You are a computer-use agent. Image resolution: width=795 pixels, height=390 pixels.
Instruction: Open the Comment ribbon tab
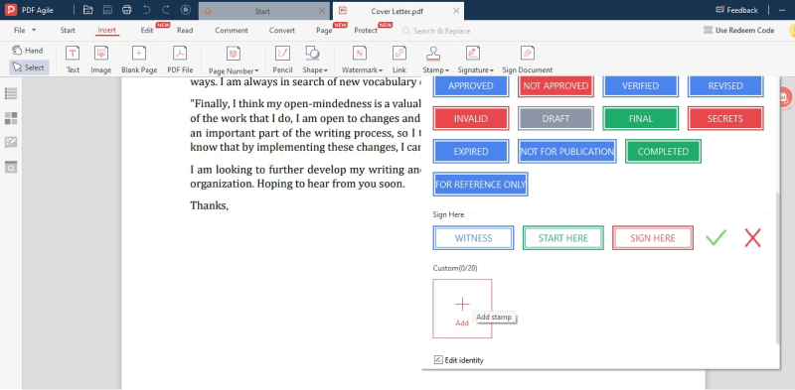(x=232, y=31)
